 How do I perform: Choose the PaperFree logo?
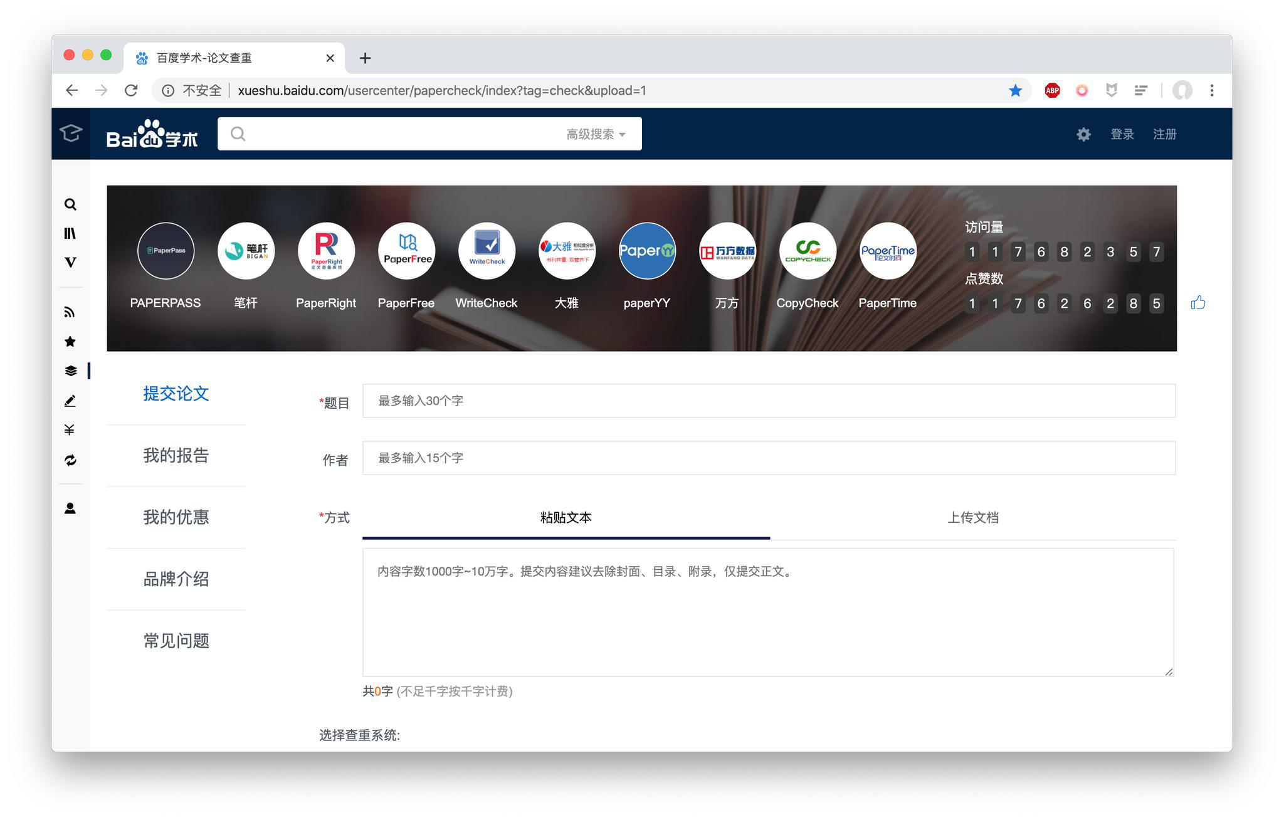(x=406, y=251)
